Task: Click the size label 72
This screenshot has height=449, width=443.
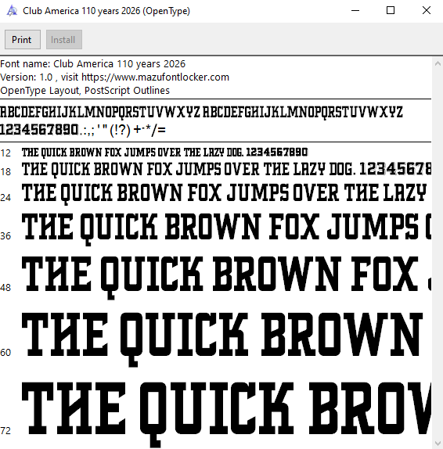Action: (5, 431)
